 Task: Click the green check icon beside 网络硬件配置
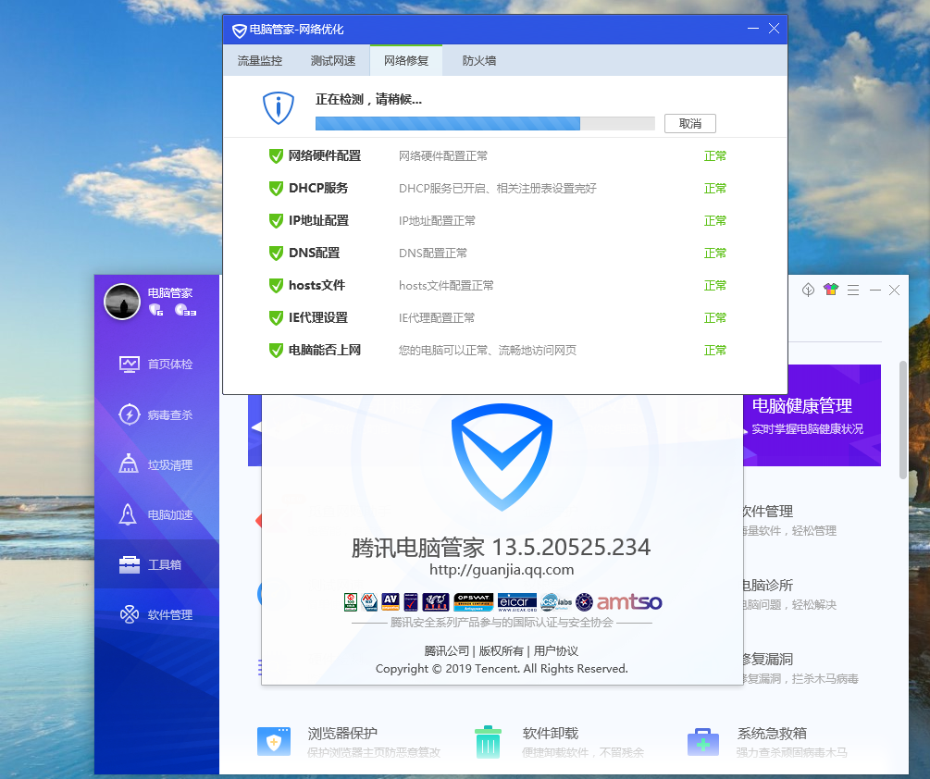coord(276,156)
